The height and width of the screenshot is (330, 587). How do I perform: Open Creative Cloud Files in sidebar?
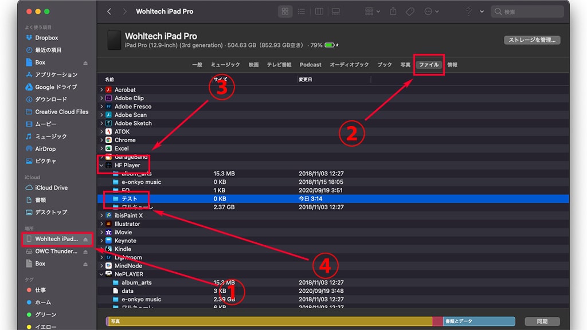tap(61, 112)
